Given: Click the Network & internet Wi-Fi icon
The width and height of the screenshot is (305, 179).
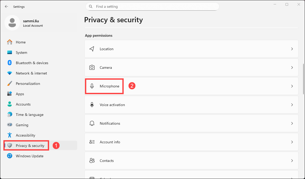Looking at the screenshot, I should tap(10, 73).
